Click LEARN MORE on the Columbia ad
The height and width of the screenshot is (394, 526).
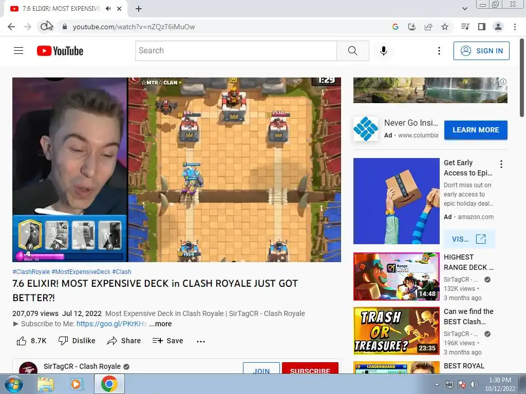pos(476,130)
